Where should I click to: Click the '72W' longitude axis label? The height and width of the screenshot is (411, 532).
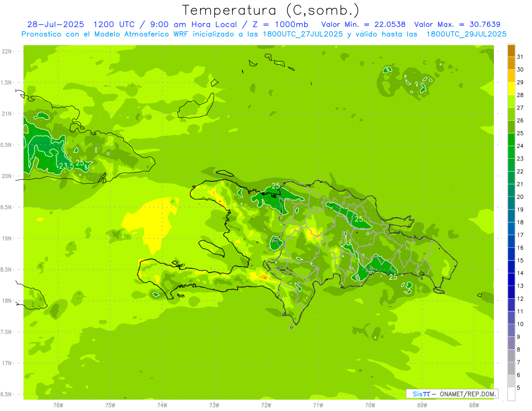tap(266, 405)
